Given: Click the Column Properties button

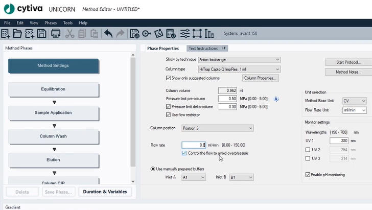Looking at the screenshot, I should pos(261,78).
